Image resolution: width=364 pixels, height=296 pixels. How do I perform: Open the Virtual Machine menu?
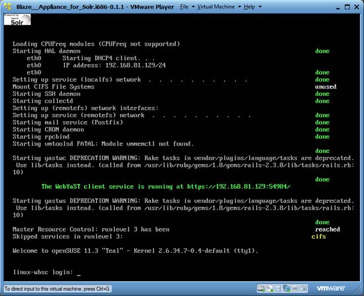pyautogui.click(x=216, y=7)
